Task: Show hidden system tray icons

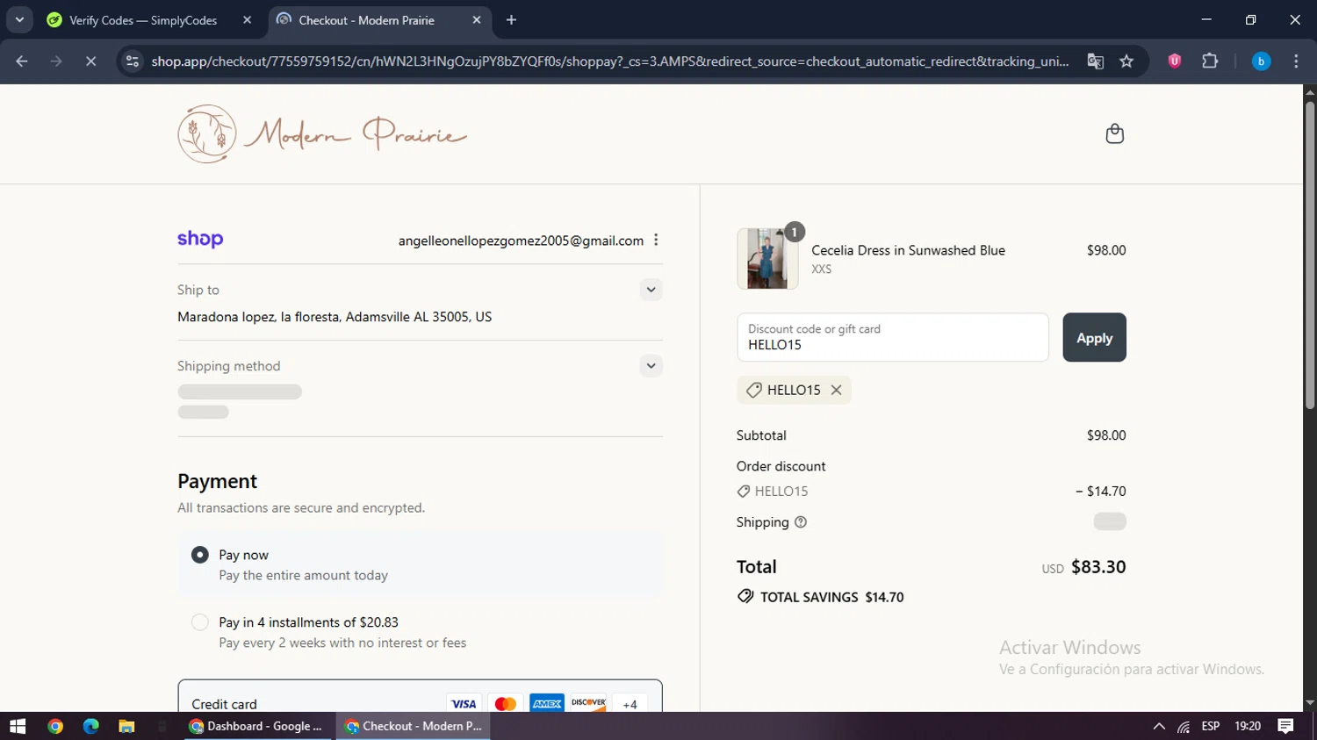Action: tap(1159, 726)
